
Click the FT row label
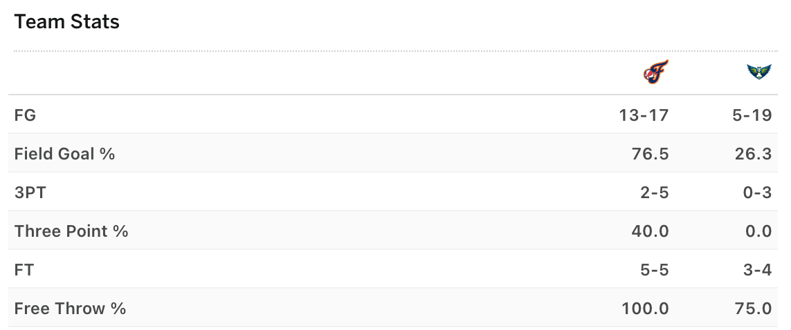[x=24, y=270]
